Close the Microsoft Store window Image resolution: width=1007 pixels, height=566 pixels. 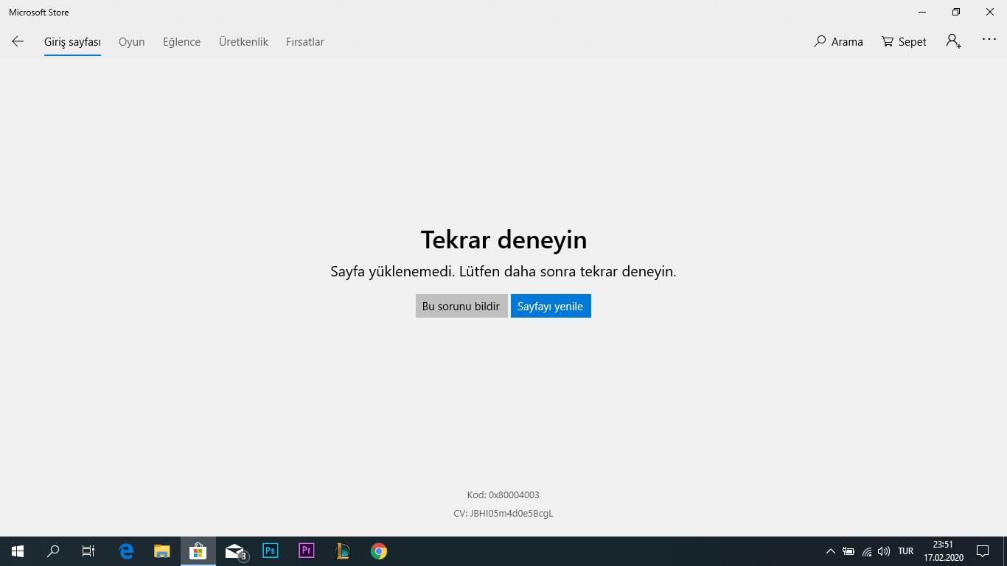990,12
